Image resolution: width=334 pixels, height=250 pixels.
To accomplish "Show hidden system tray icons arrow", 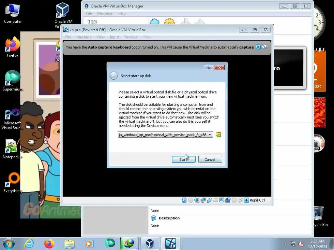I will (x=285, y=244).
